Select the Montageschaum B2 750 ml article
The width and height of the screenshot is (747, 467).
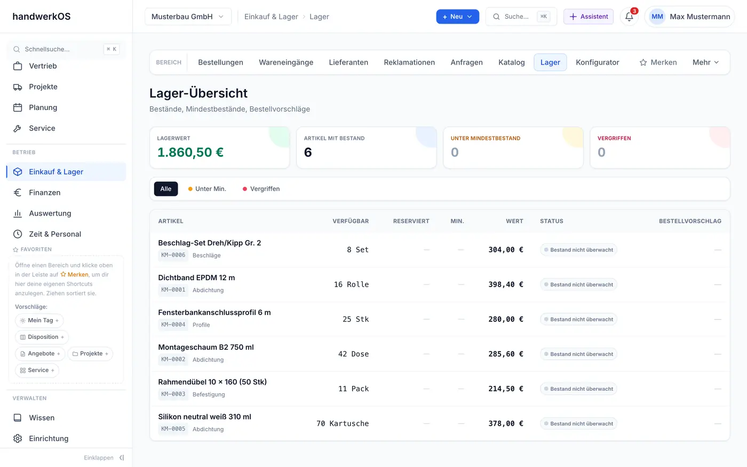[206, 347]
